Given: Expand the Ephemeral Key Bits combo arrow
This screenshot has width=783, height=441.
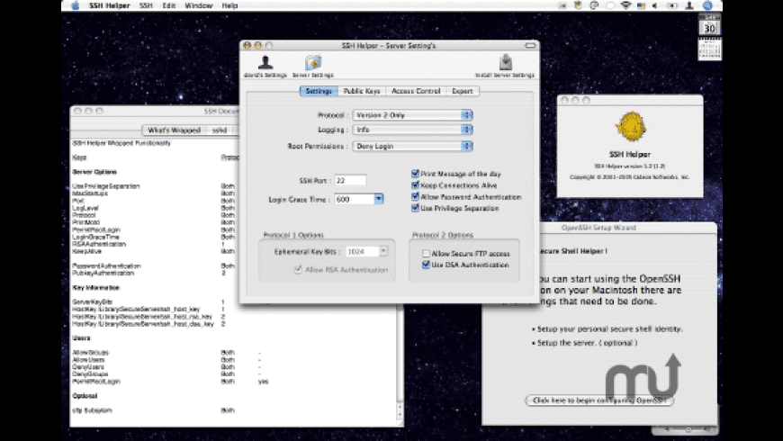Looking at the screenshot, I should [383, 252].
